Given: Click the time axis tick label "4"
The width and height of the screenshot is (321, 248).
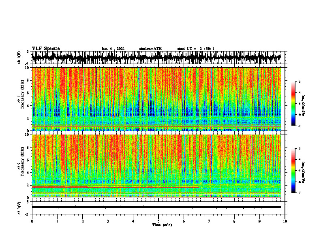Looking at the screenshot, I should click(x=133, y=221).
